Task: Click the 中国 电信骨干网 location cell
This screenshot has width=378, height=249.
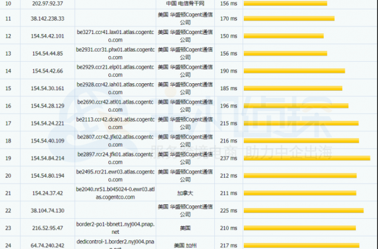Action: (185, 3)
